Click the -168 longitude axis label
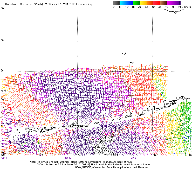This screenshot has width=192, height=169. point(153,155)
